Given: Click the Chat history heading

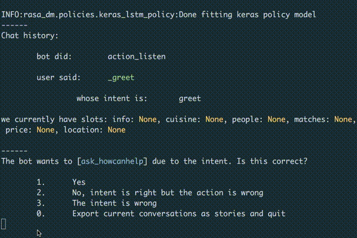Looking at the screenshot, I should point(30,36).
